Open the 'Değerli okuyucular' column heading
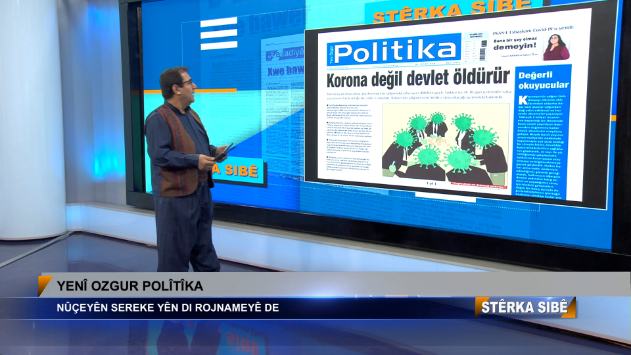The image size is (631, 355). tap(544, 80)
